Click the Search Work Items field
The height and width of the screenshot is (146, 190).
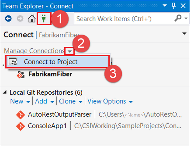124,19
